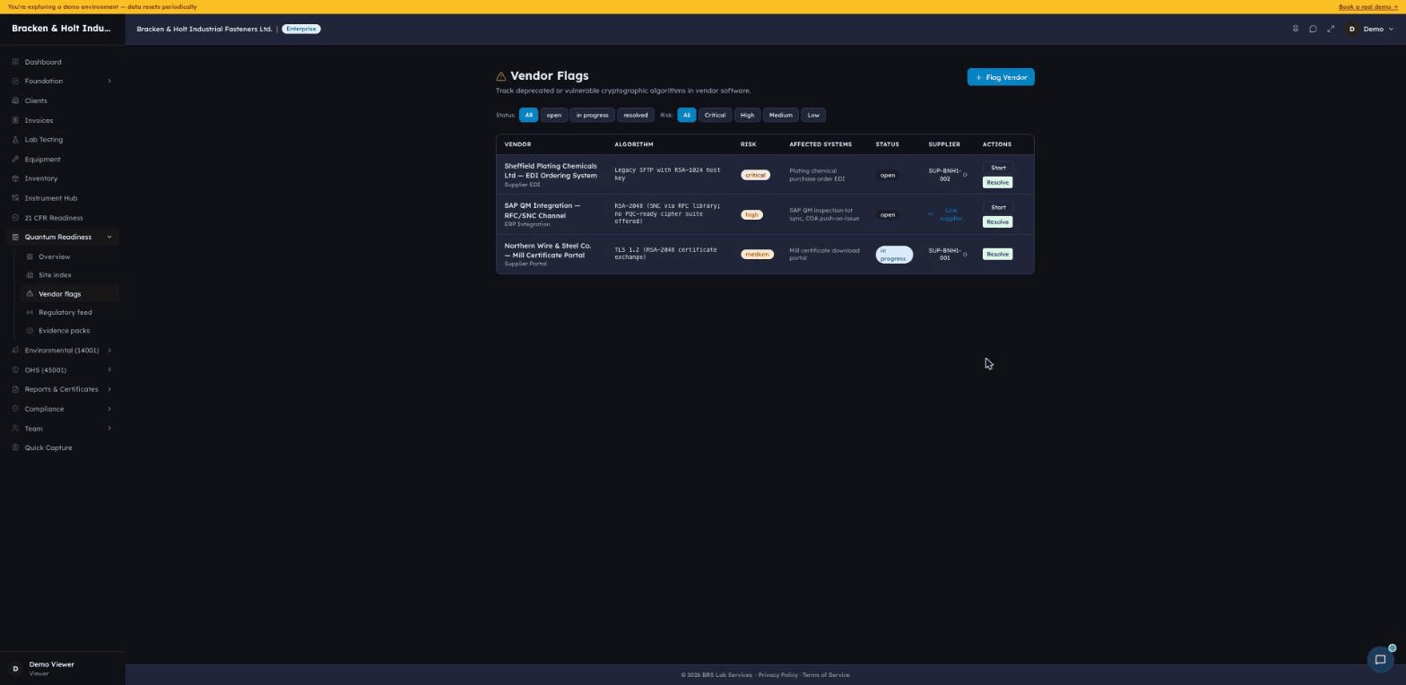The width and height of the screenshot is (1406, 685).
Task: Open the chat bubble widget in bottom corner
Action: click(x=1381, y=660)
